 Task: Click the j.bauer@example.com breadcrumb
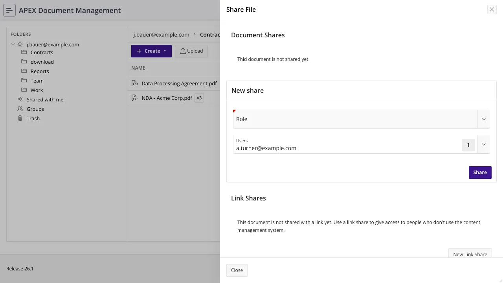pos(161,35)
